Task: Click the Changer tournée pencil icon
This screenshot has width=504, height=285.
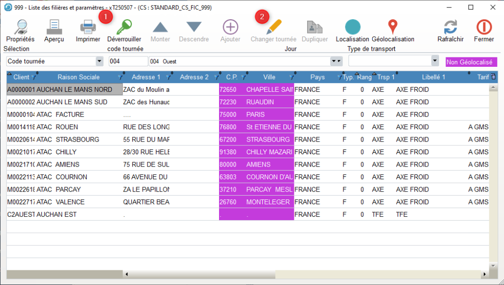Action: click(274, 29)
